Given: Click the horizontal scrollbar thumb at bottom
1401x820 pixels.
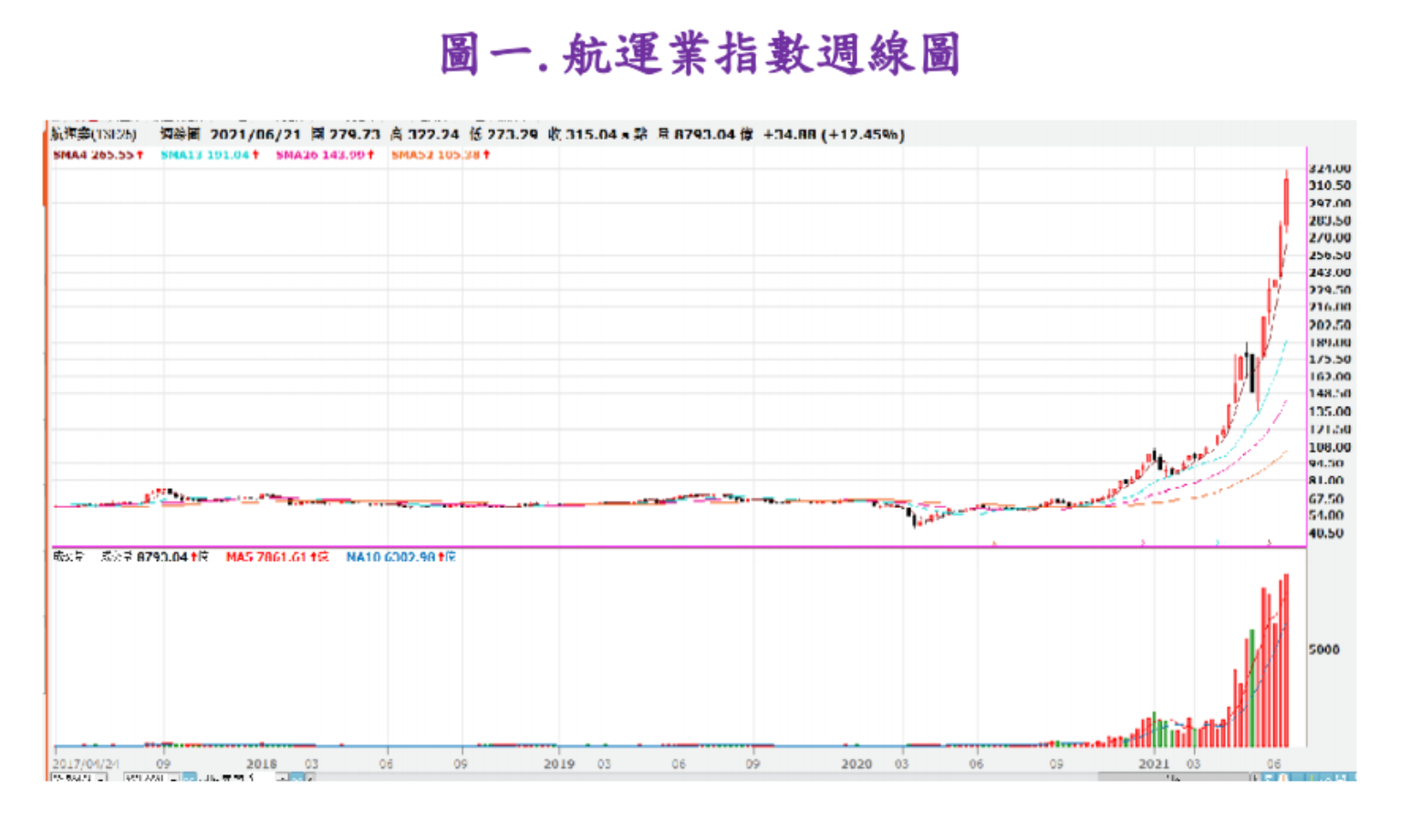Looking at the screenshot, I should click(1173, 778).
